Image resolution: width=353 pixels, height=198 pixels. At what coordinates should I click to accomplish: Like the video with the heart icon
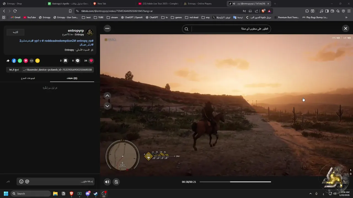91,61
